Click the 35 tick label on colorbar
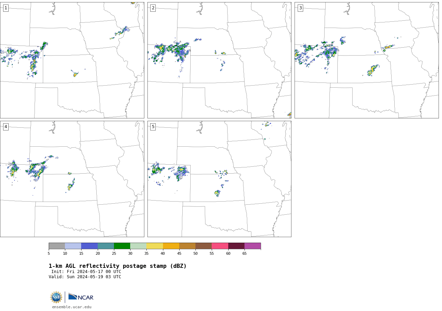Screen dimensions: 442x311 146,254
